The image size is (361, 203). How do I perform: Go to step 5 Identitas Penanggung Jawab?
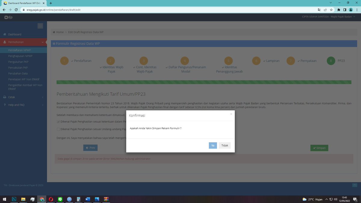pos(228,61)
